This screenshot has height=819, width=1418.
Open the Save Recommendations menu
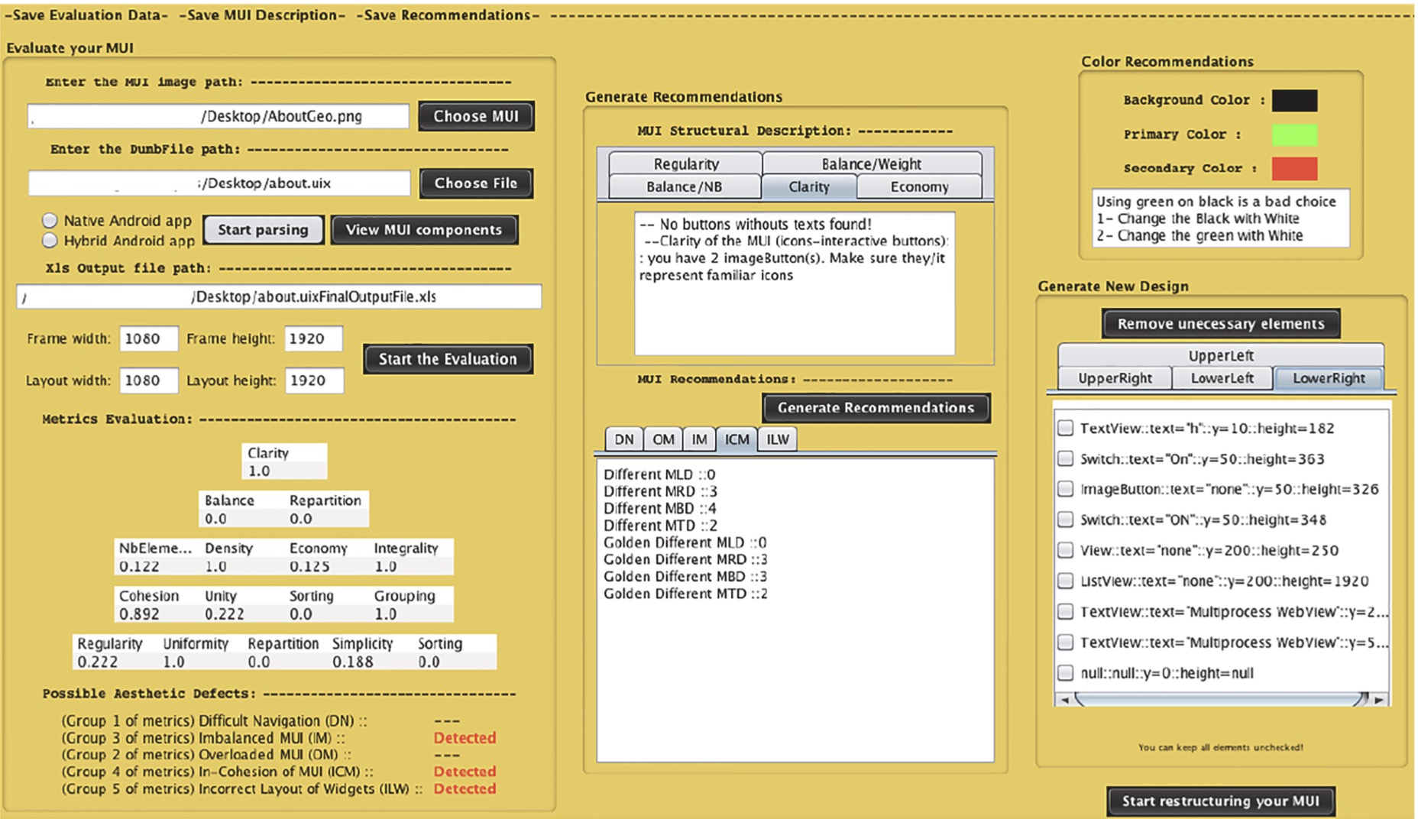448,15
